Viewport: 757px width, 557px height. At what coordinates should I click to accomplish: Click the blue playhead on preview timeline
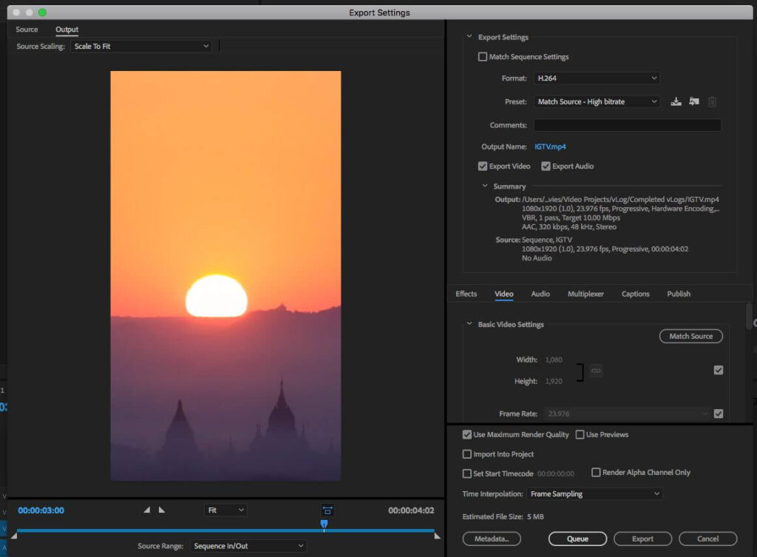pyautogui.click(x=324, y=524)
